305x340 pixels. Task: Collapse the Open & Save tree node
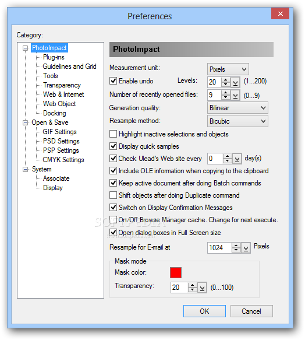tap(26, 122)
